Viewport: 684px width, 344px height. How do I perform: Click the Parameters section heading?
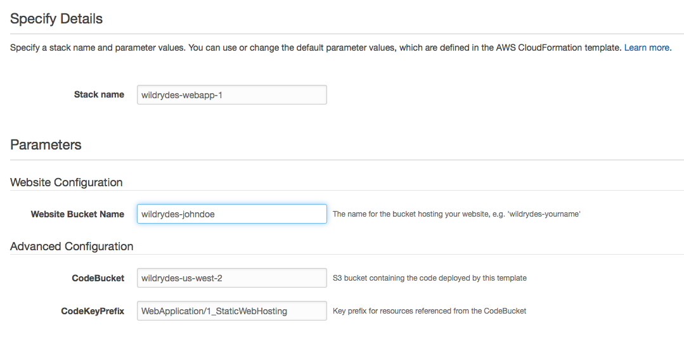46,144
